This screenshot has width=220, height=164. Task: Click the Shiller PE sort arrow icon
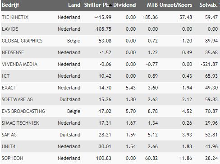(x=111, y=5)
